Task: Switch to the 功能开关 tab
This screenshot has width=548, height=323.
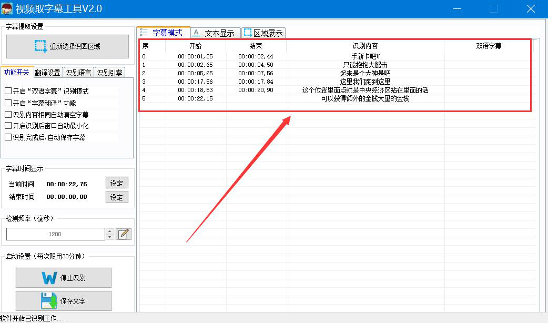Action: point(17,72)
